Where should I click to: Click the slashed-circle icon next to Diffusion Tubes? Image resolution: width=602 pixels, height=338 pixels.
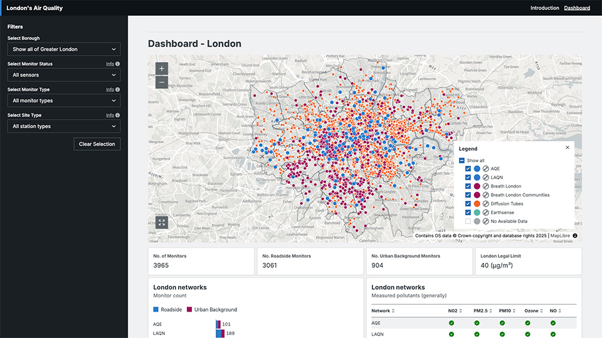click(485, 204)
